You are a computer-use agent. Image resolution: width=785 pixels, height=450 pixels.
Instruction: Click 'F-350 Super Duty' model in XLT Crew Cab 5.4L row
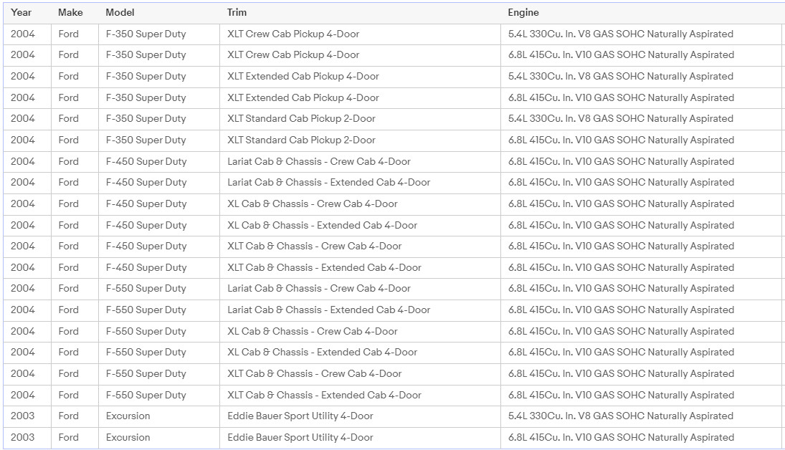(x=146, y=34)
